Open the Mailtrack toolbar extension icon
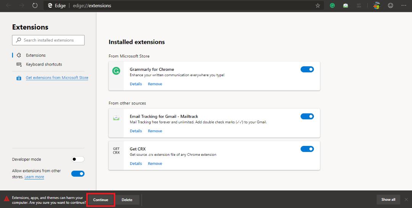This screenshot has height=208, width=412. point(346,5)
